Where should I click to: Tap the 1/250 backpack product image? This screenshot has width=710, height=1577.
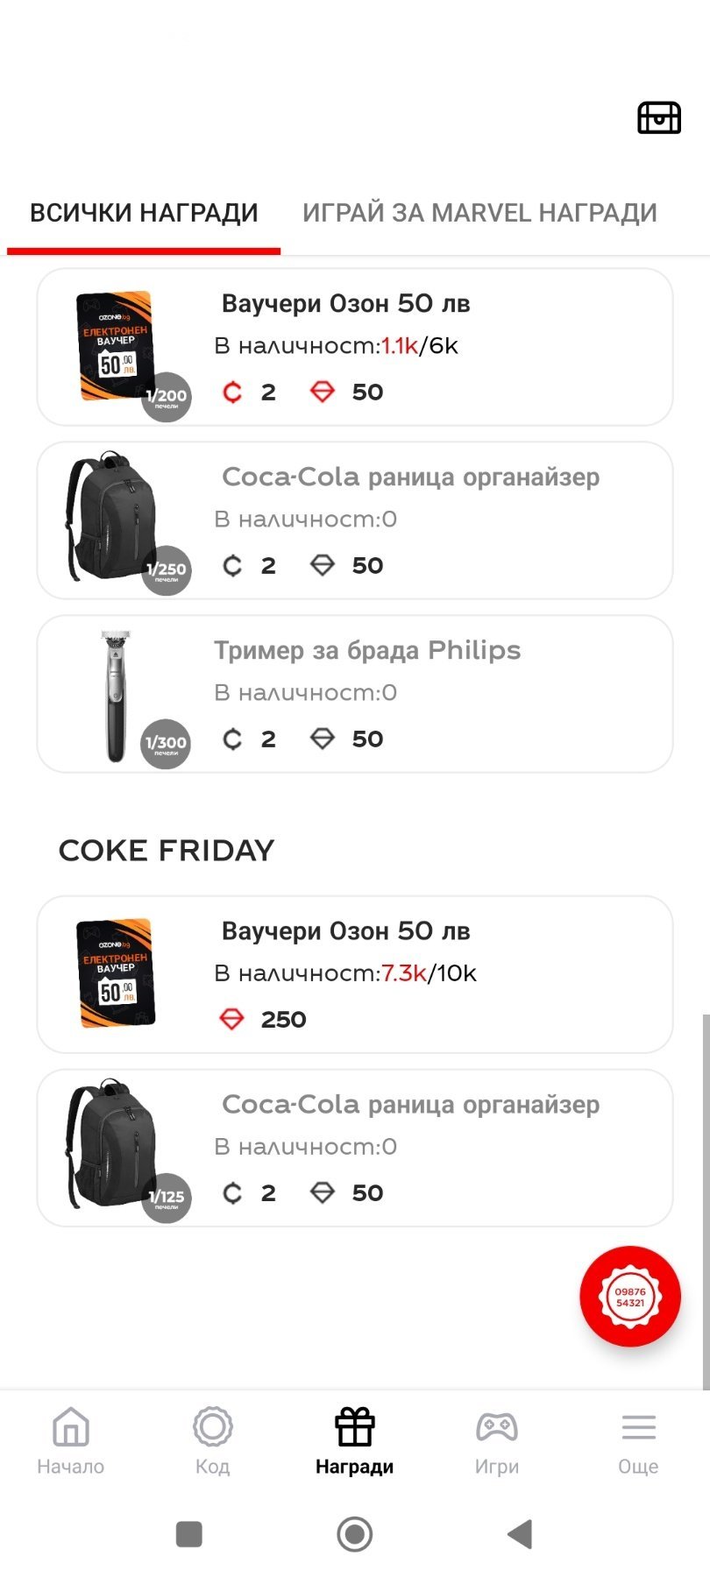tap(112, 517)
